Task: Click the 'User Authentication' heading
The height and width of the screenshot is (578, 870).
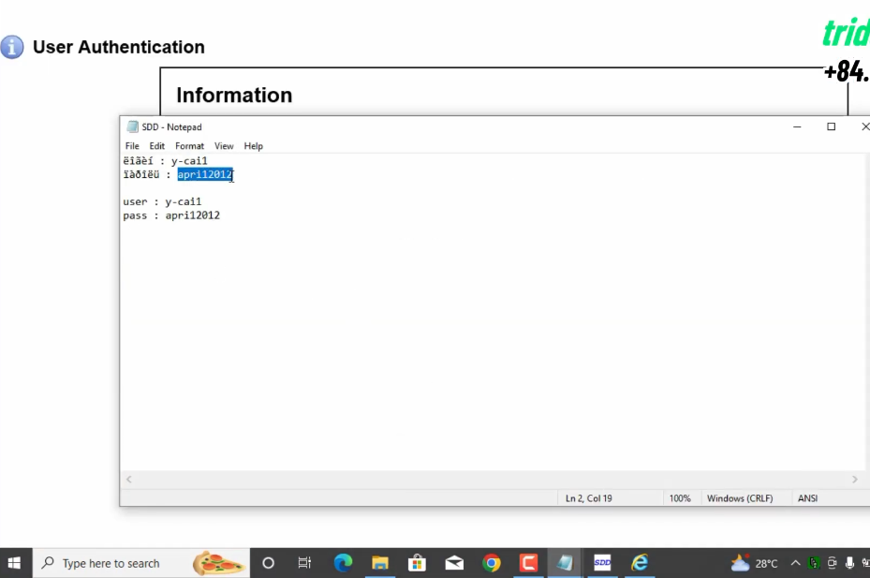Action: (x=119, y=47)
